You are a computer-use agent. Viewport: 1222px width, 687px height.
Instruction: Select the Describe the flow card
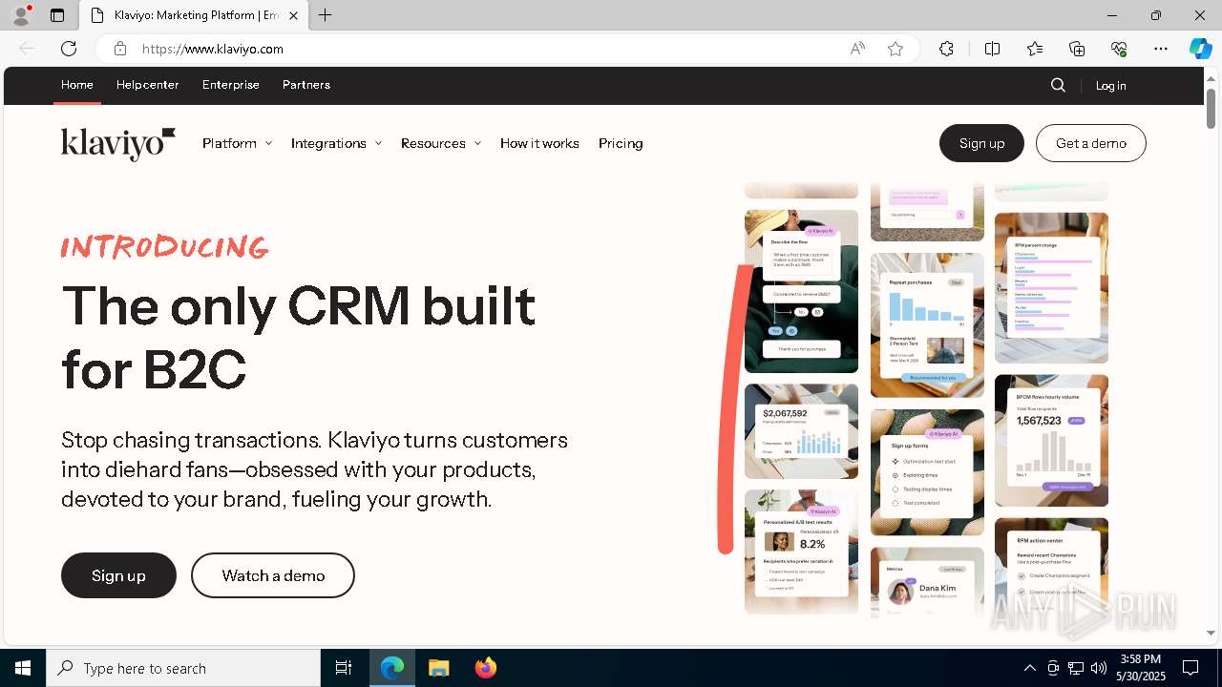(801, 291)
